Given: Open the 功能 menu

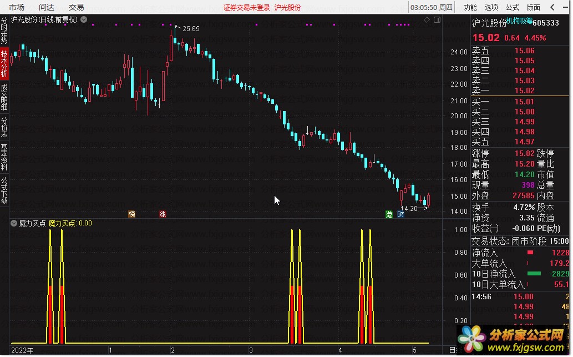Looking at the screenshot, I should (470, 7).
